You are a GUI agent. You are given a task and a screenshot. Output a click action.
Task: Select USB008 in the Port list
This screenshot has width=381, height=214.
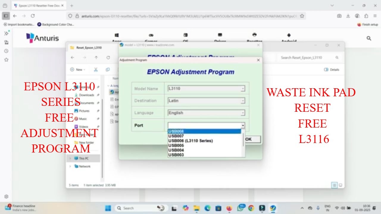point(204,131)
